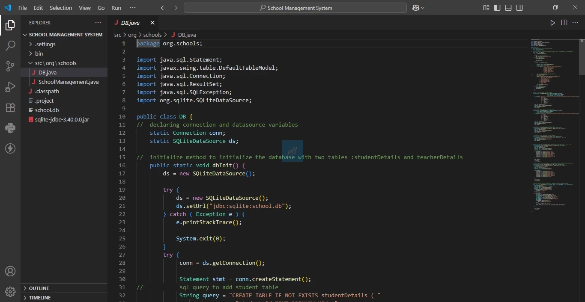Toggle the secondary side bar visibility

[x=519, y=8]
